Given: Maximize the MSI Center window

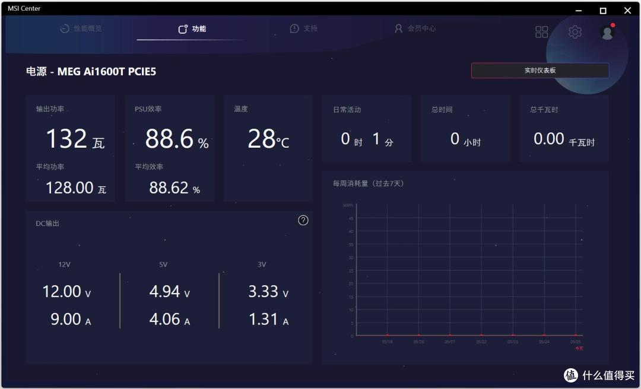Looking at the screenshot, I should (x=603, y=10).
